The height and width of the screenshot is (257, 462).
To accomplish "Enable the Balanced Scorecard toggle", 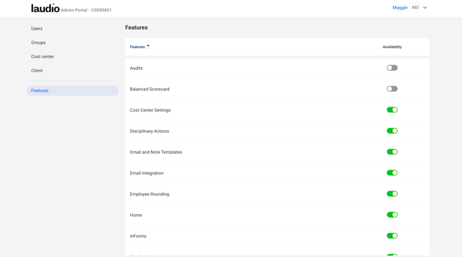I will point(392,89).
